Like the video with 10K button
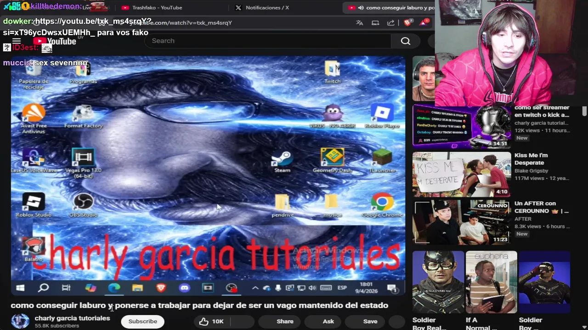Image resolution: width=588 pixels, height=330 pixels. click(212, 321)
